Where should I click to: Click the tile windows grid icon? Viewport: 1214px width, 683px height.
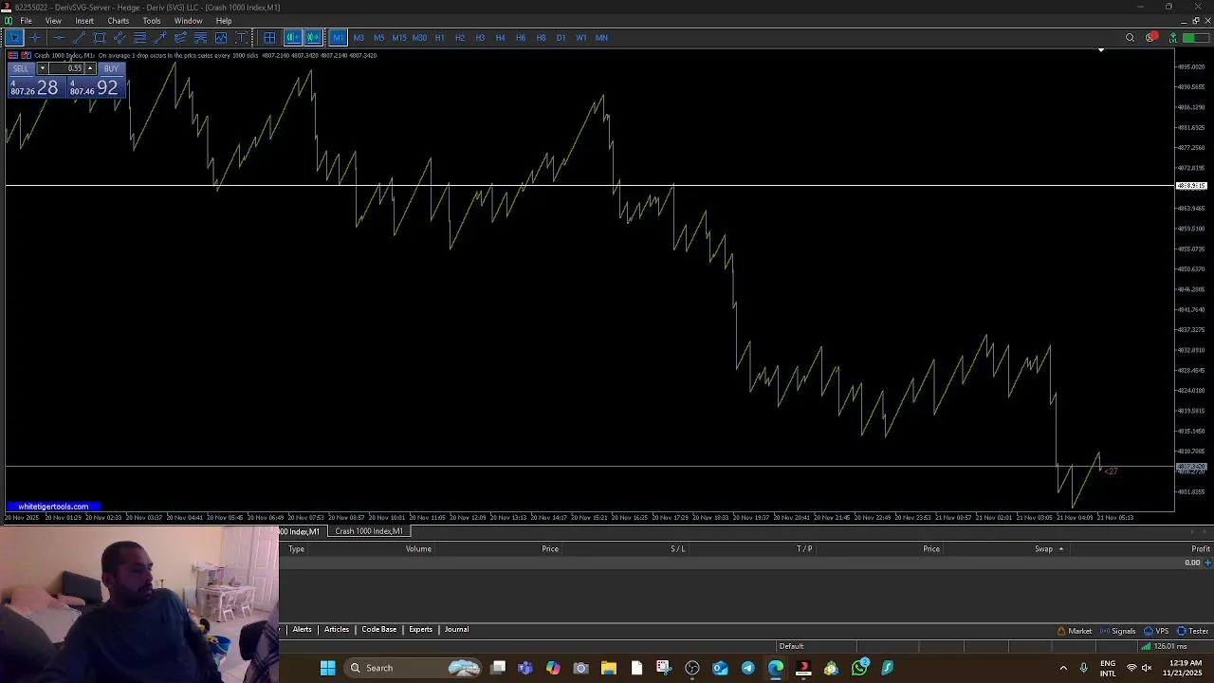[269, 38]
